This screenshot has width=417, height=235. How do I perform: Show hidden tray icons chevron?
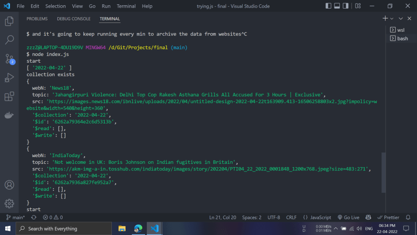[x=335, y=229]
